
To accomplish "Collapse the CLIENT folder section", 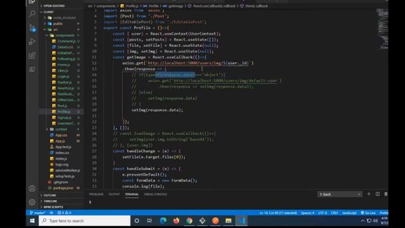I will point(47,12).
